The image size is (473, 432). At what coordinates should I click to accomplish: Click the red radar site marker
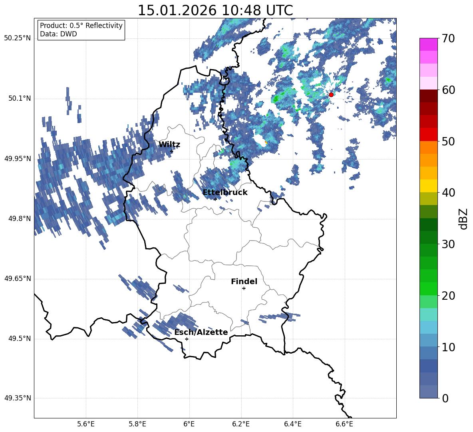[331, 95]
